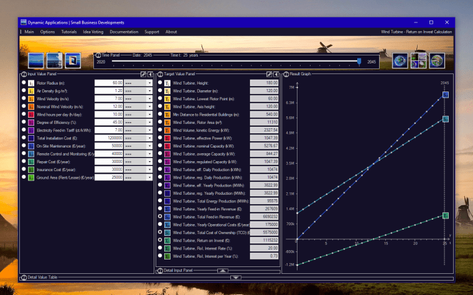Viewport: 473px width, 295px height.
Task: Click the Air Density yellow variable icon
Action: [31, 91]
